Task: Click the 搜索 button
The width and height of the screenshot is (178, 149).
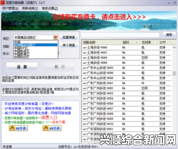Action: 169,35
